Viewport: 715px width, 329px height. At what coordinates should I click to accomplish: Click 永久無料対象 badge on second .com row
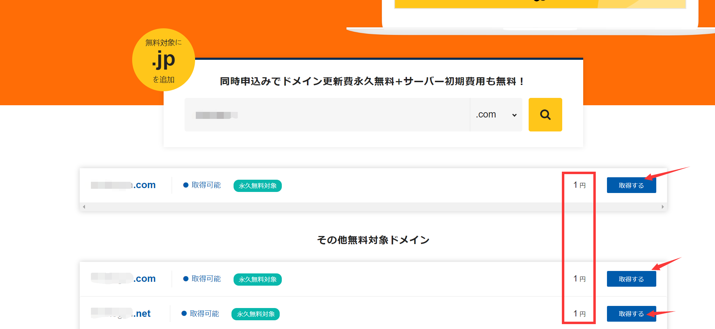pos(257,279)
